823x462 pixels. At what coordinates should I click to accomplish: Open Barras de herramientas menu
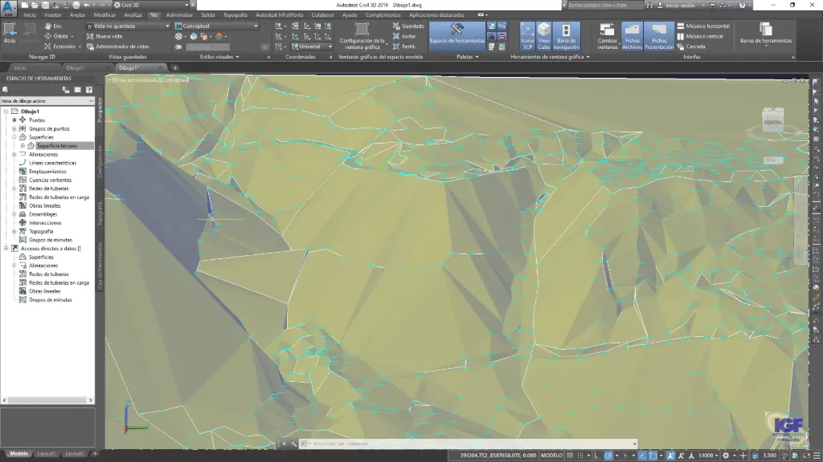pos(766,34)
